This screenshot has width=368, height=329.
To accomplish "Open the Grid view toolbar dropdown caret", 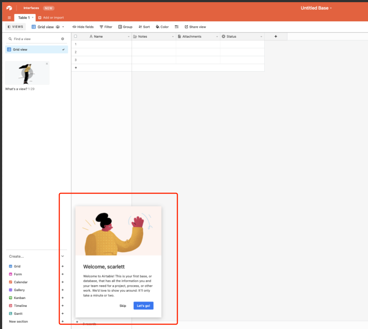I will point(63,27).
